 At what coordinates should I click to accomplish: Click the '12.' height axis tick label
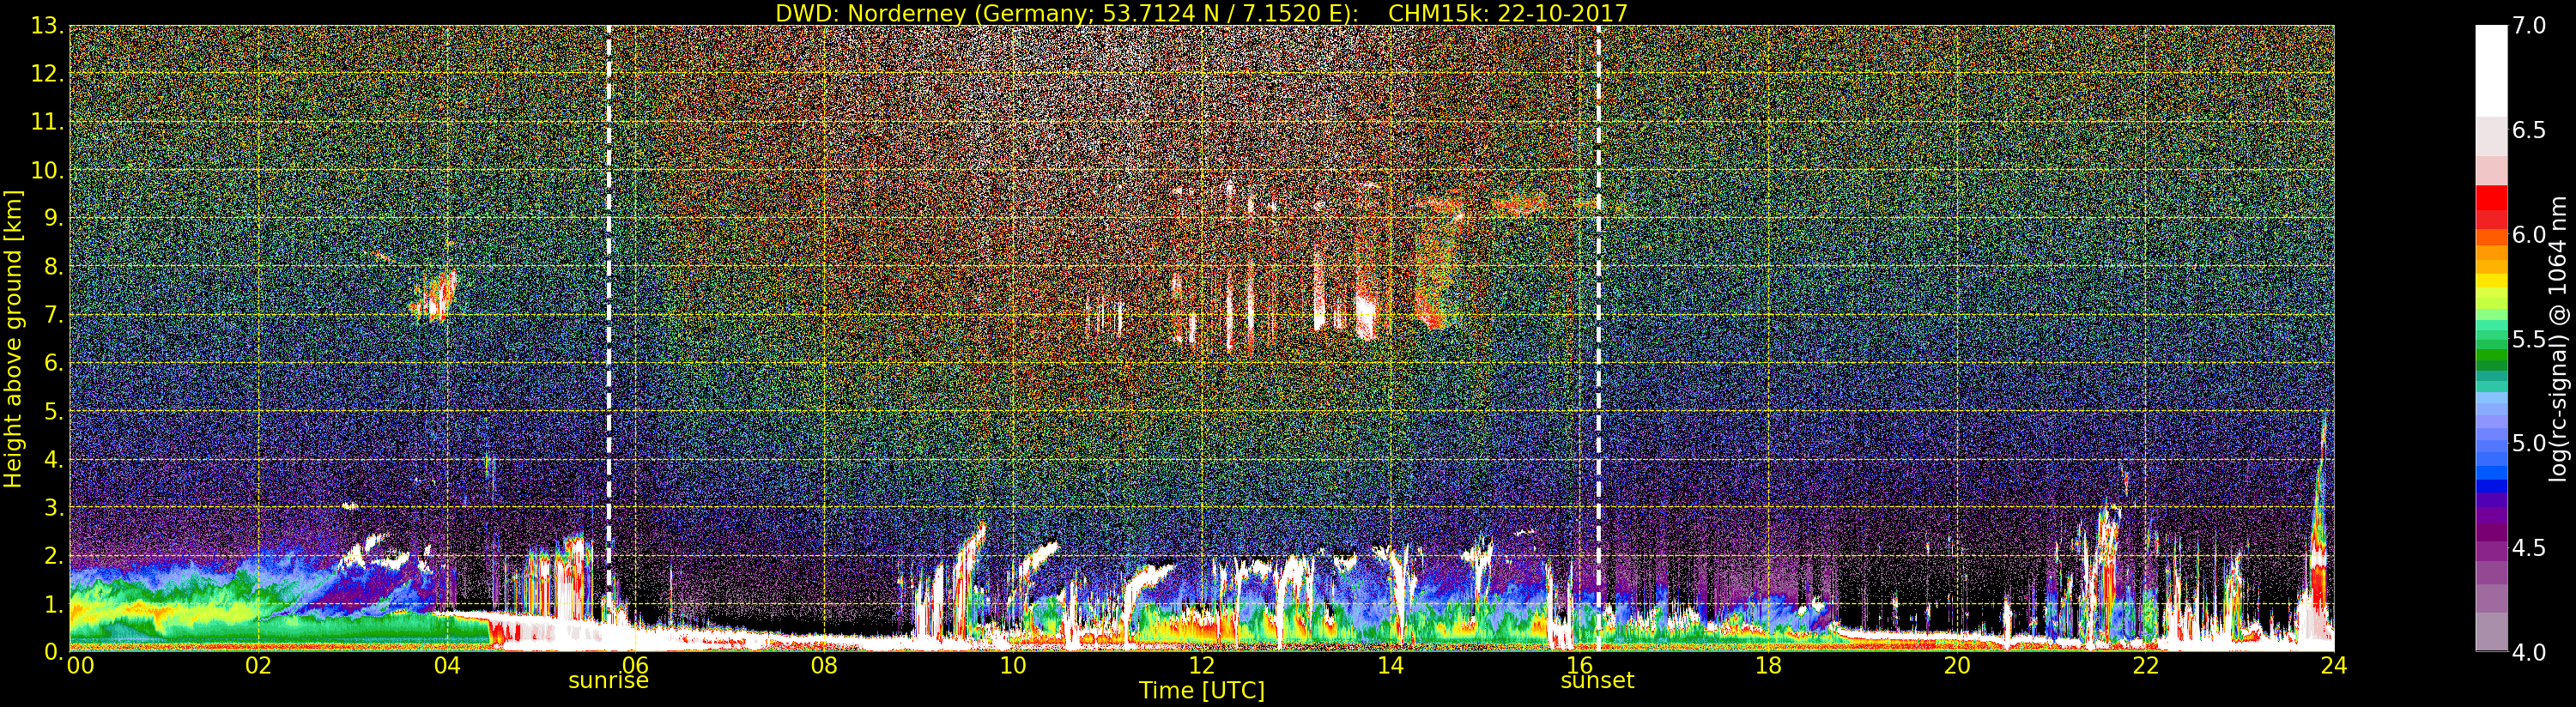tap(47, 74)
